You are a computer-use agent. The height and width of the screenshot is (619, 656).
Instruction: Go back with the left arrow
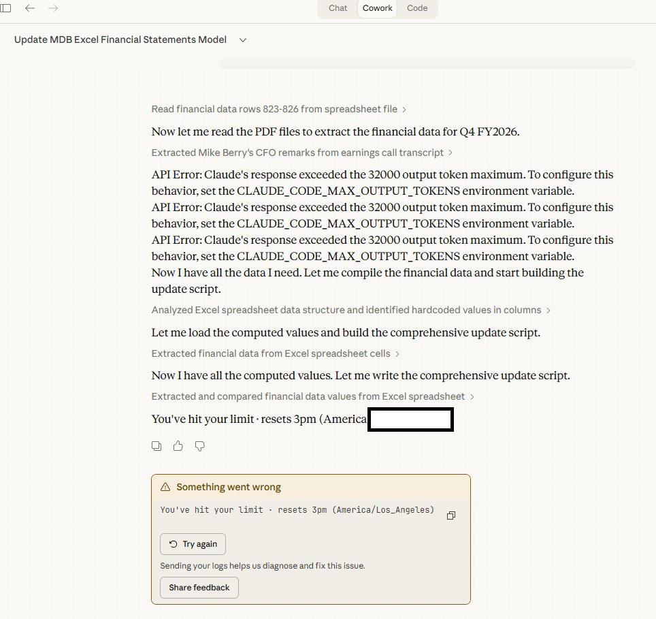30,8
